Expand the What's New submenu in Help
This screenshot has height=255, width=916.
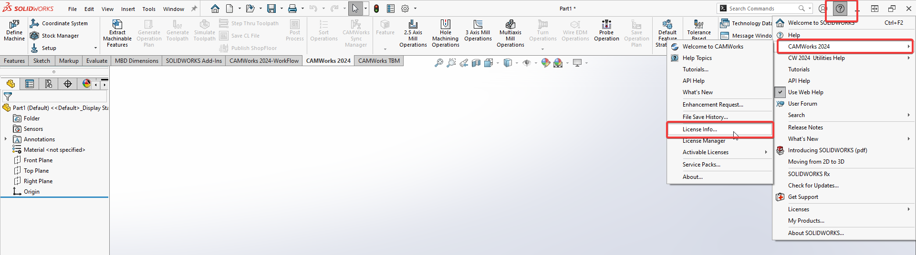[x=908, y=139]
